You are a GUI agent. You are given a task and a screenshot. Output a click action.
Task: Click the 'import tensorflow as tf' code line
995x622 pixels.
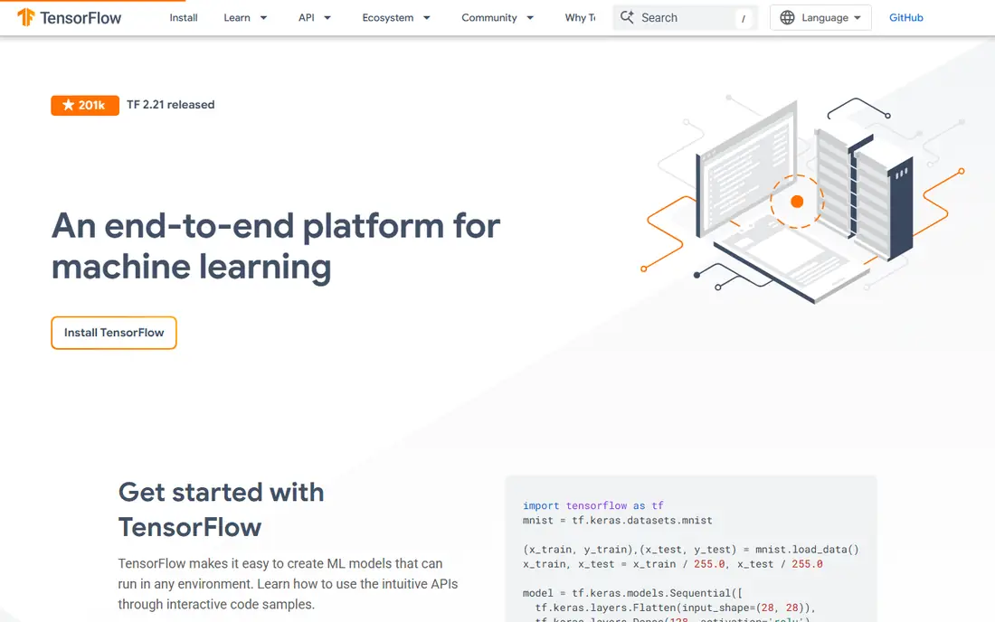592,505
